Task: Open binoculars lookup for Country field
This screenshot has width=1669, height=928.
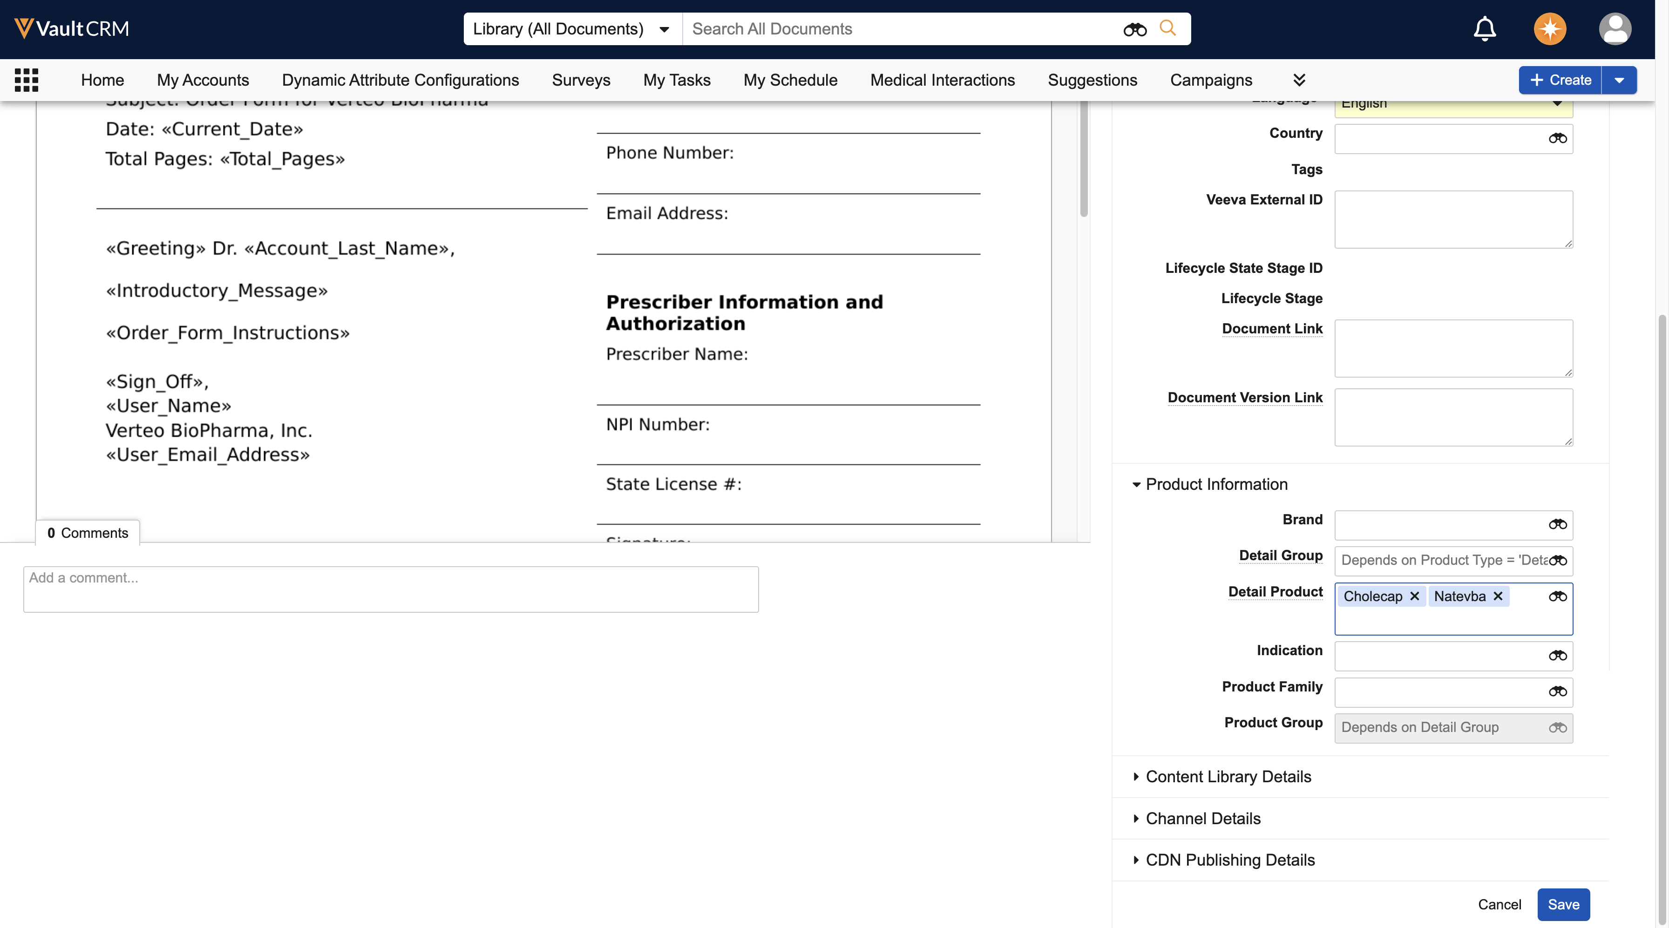Action: 1558,138
